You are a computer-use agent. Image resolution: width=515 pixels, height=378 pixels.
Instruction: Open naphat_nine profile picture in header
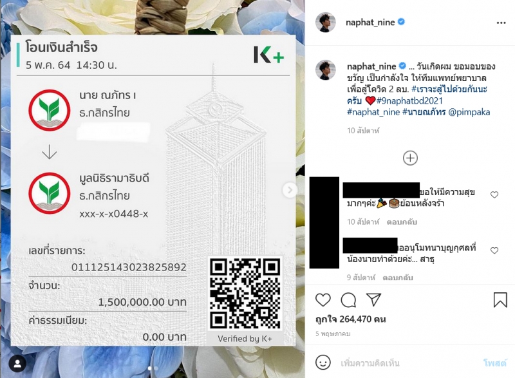tap(326, 23)
